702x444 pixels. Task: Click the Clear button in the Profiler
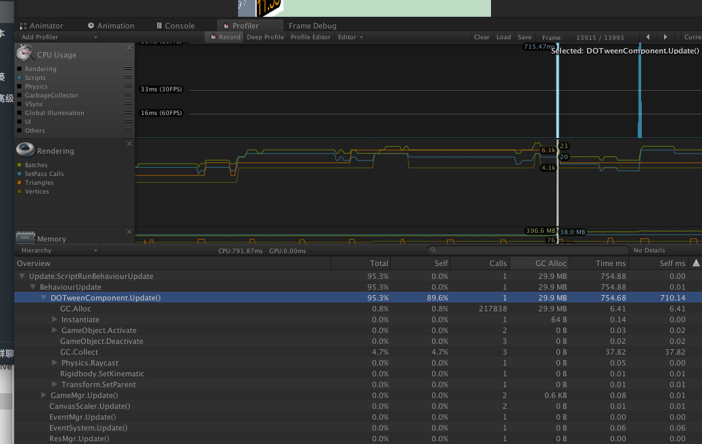point(482,37)
